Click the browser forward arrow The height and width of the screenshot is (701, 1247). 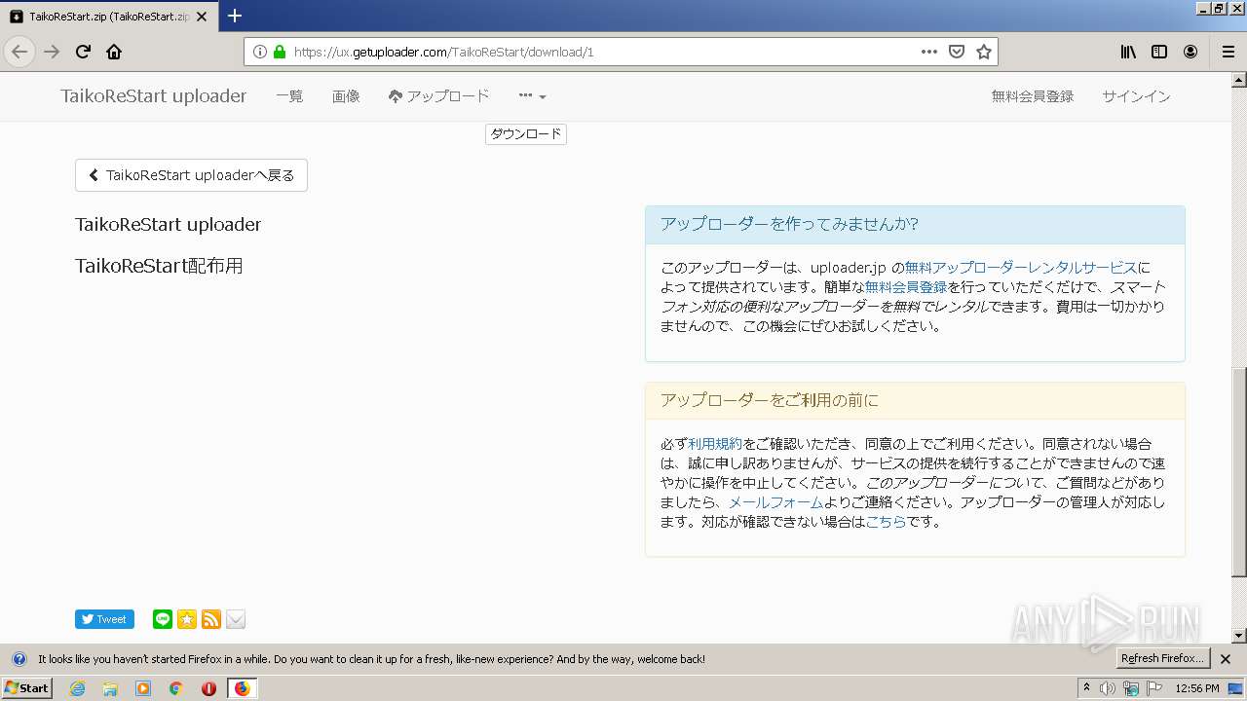(52, 52)
